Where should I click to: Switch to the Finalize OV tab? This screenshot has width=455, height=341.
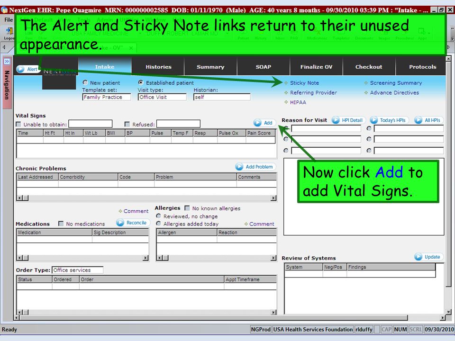(x=316, y=67)
